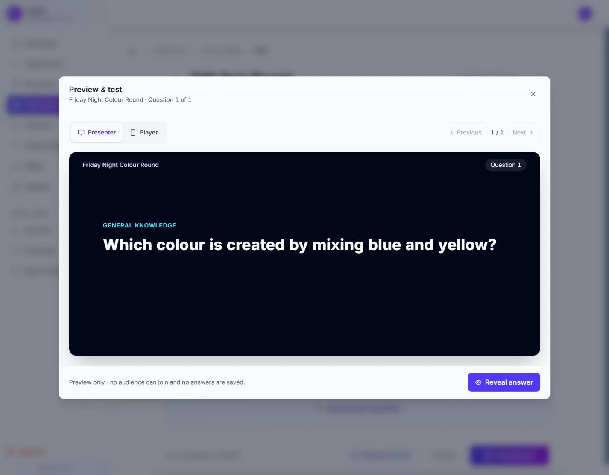Go to the Next question
The image size is (609, 475).
coord(523,132)
